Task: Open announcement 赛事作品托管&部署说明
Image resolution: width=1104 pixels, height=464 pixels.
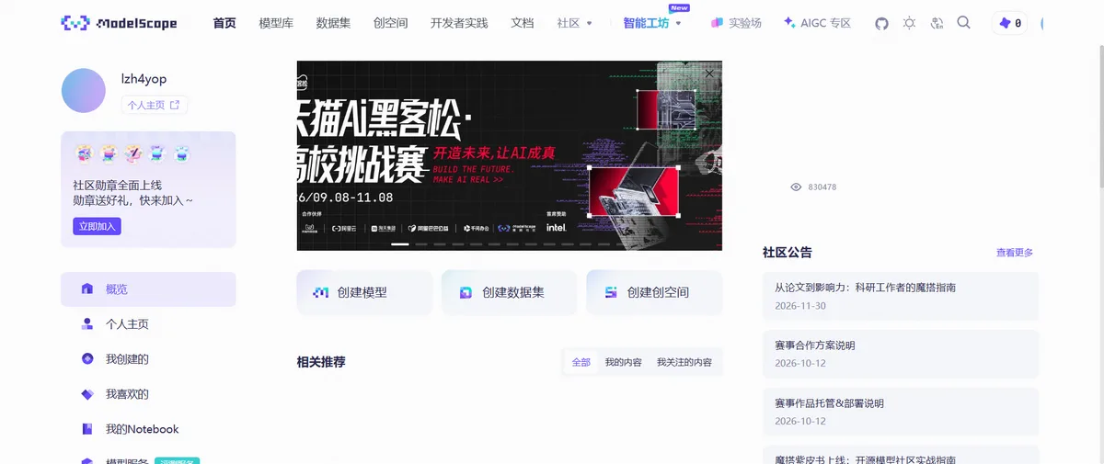Action: coord(901,412)
